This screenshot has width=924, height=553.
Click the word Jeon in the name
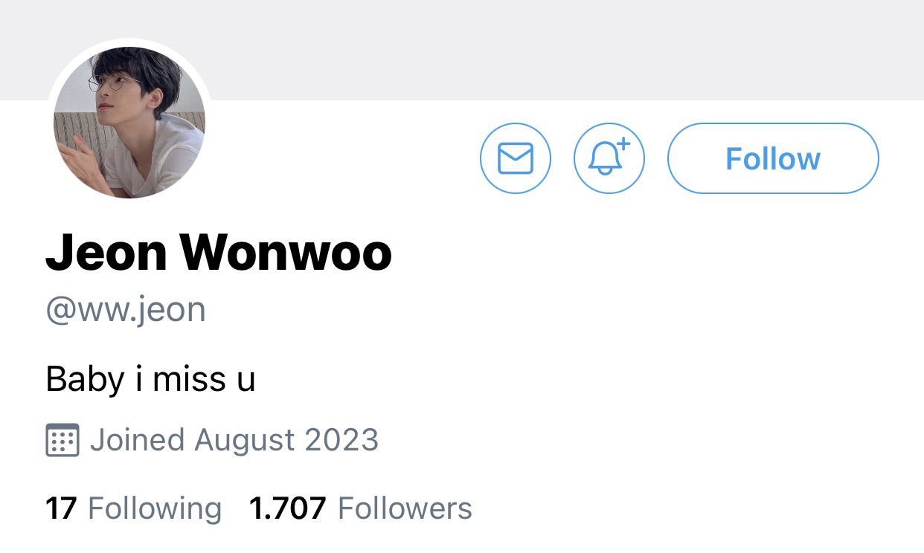106,253
